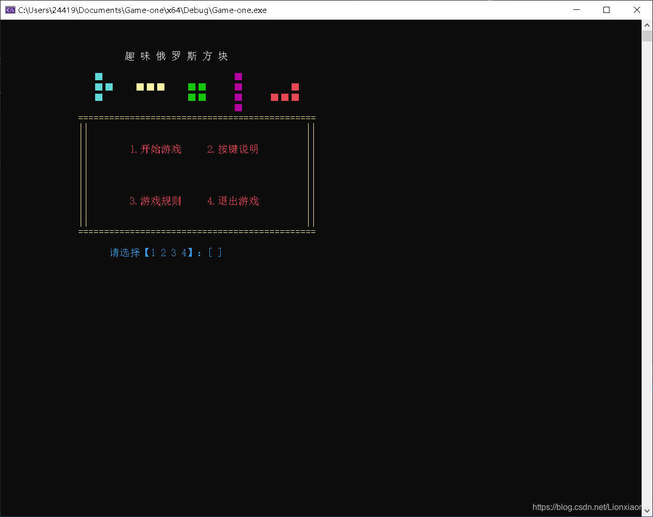Maximize the Game-one console window

(x=607, y=10)
